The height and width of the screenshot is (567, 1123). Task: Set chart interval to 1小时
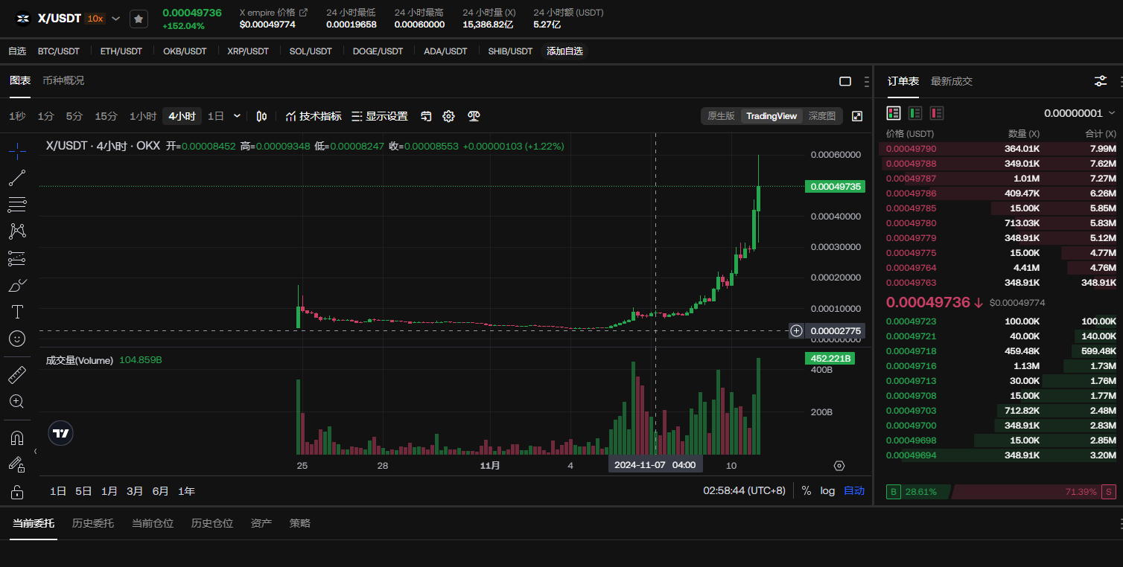click(143, 116)
